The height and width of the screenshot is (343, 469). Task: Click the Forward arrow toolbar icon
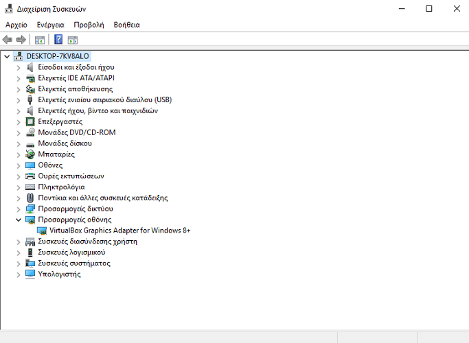coord(21,39)
